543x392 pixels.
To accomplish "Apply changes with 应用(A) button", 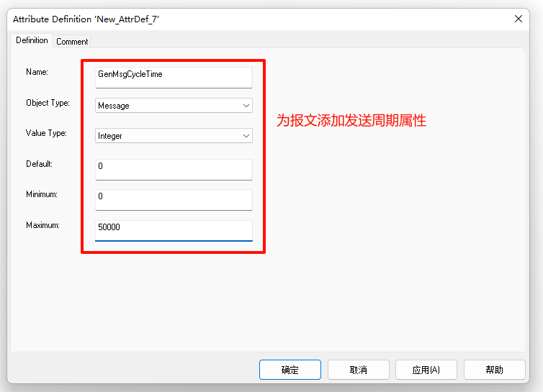I will tap(426, 370).
